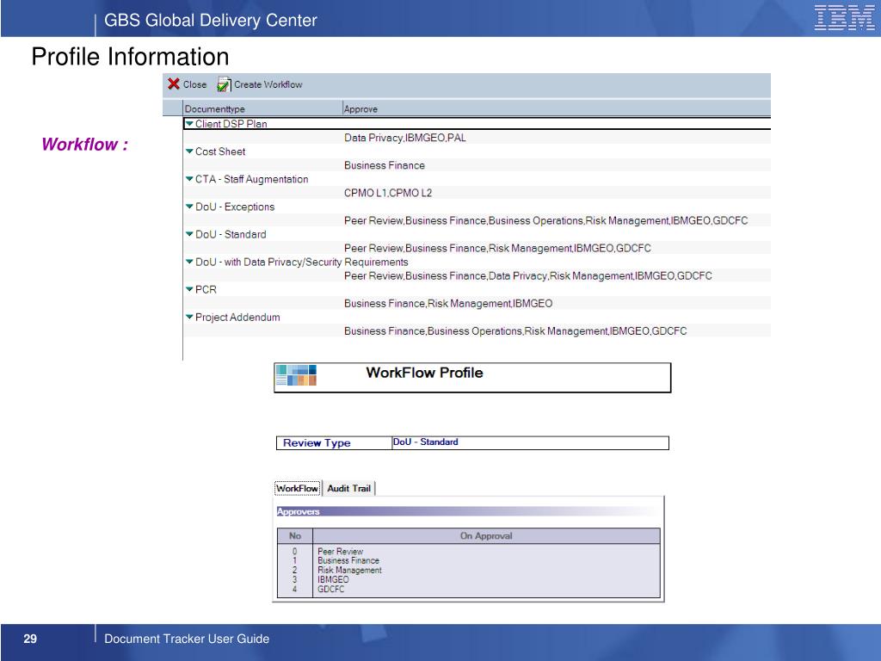Collapse the DoU - Exceptions category

189,207
